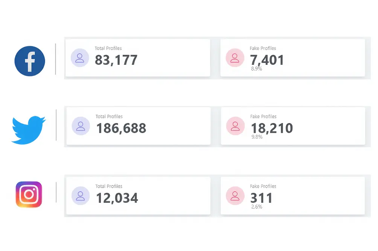Screen dimensions: 378x251
Task: Click the 9.8% Twitter fake percentage
Action: 257,137
